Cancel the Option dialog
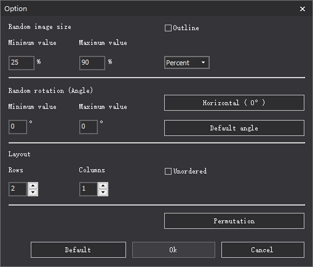This screenshot has width=313, height=267. coord(263,250)
